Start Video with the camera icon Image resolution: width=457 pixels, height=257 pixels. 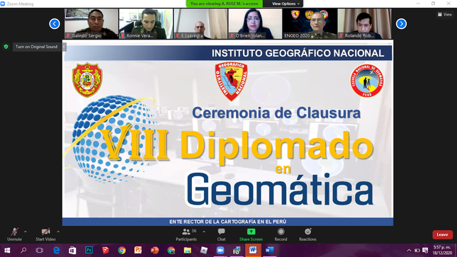click(x=45, y=234)
